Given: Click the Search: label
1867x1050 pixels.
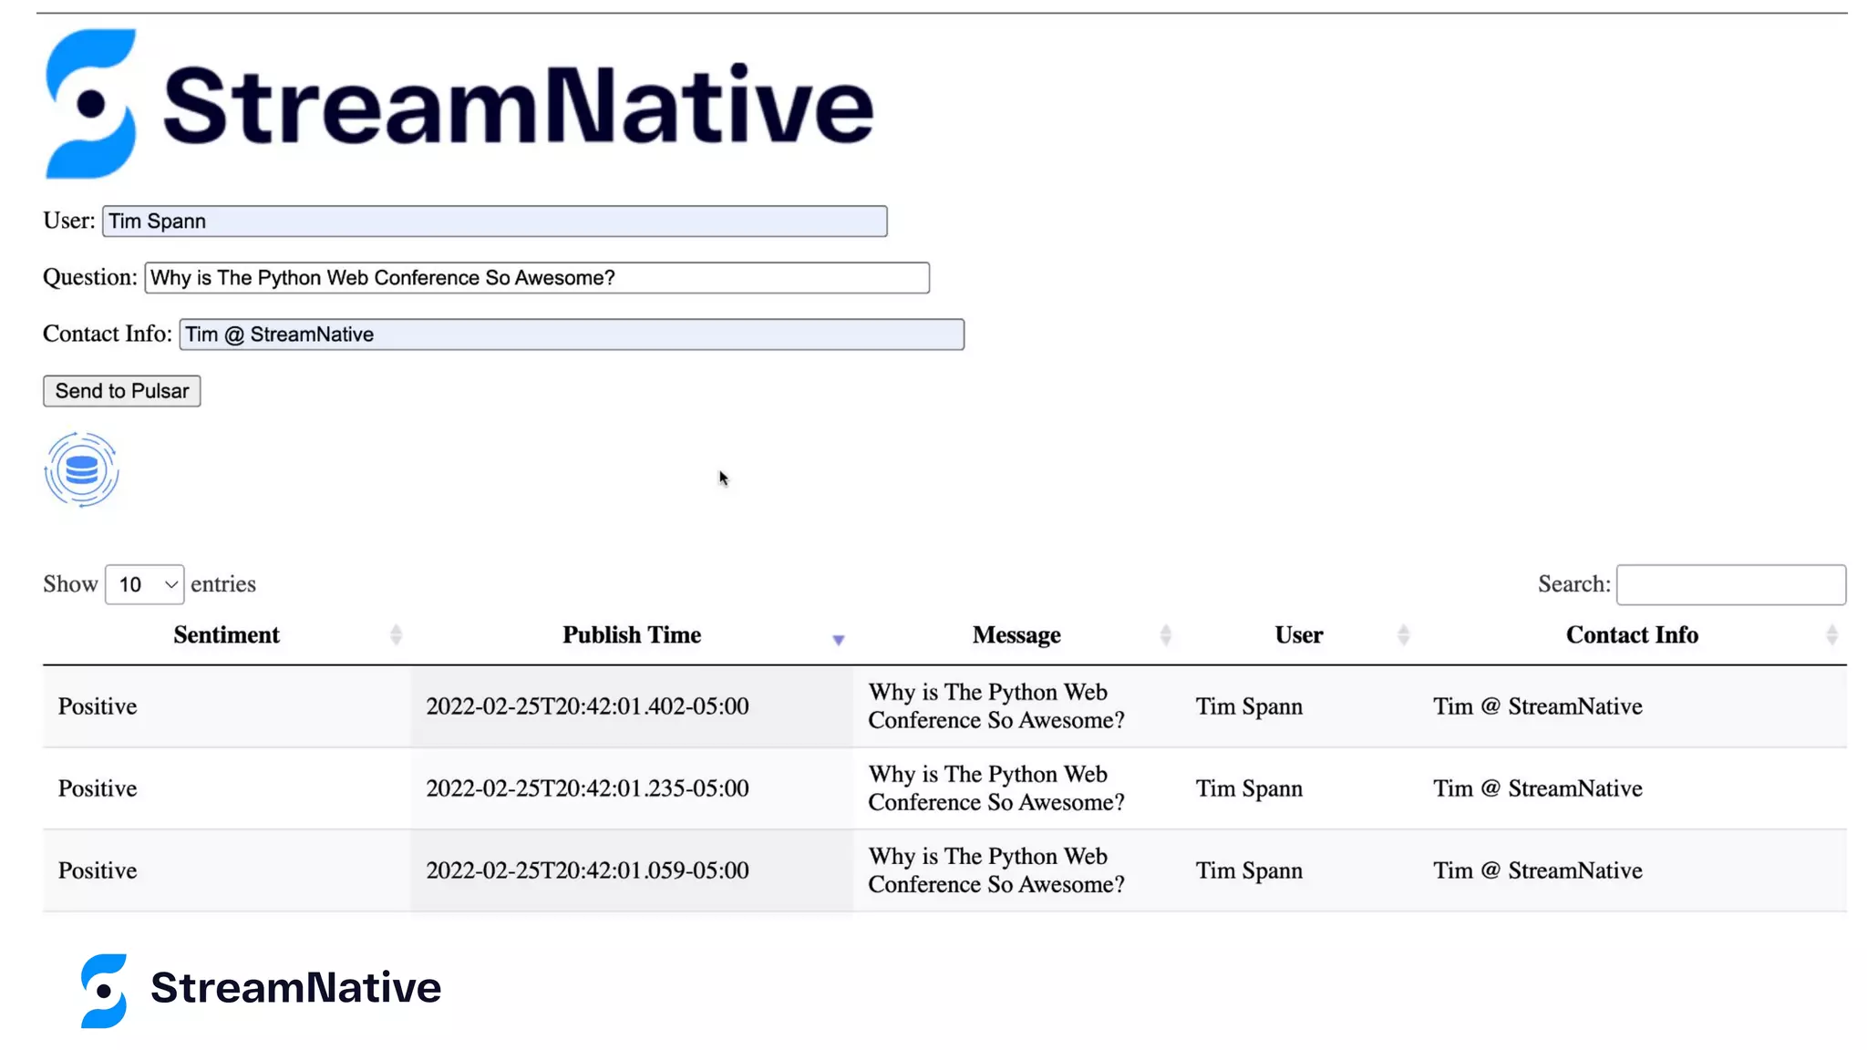Looking at the screenshot, I should [x=1573, y=584].
